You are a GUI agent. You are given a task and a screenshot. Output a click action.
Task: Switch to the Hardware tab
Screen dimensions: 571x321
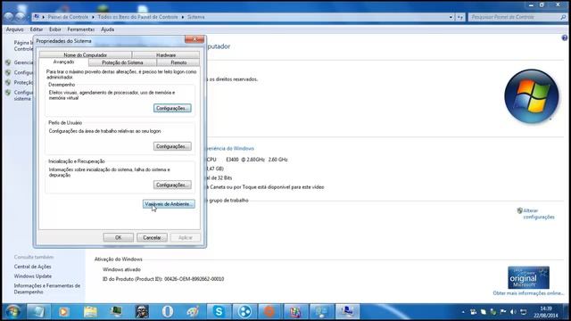click(166, 55)
